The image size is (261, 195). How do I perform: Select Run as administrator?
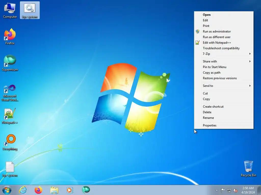(224, 31)
